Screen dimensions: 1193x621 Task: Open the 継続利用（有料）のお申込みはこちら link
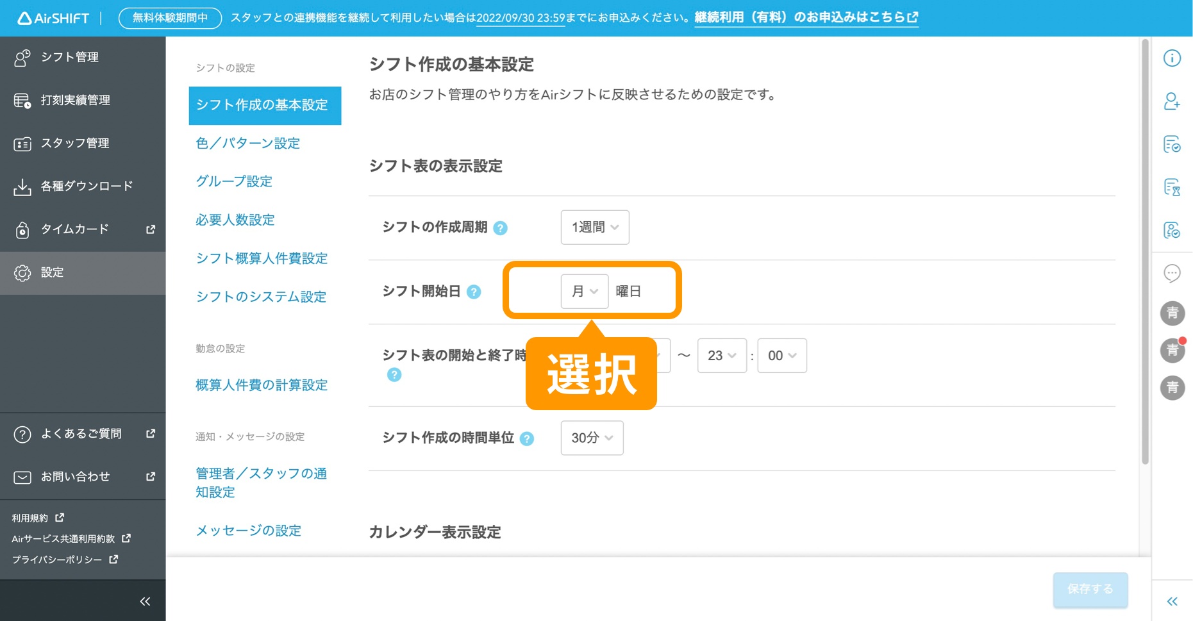806,17
